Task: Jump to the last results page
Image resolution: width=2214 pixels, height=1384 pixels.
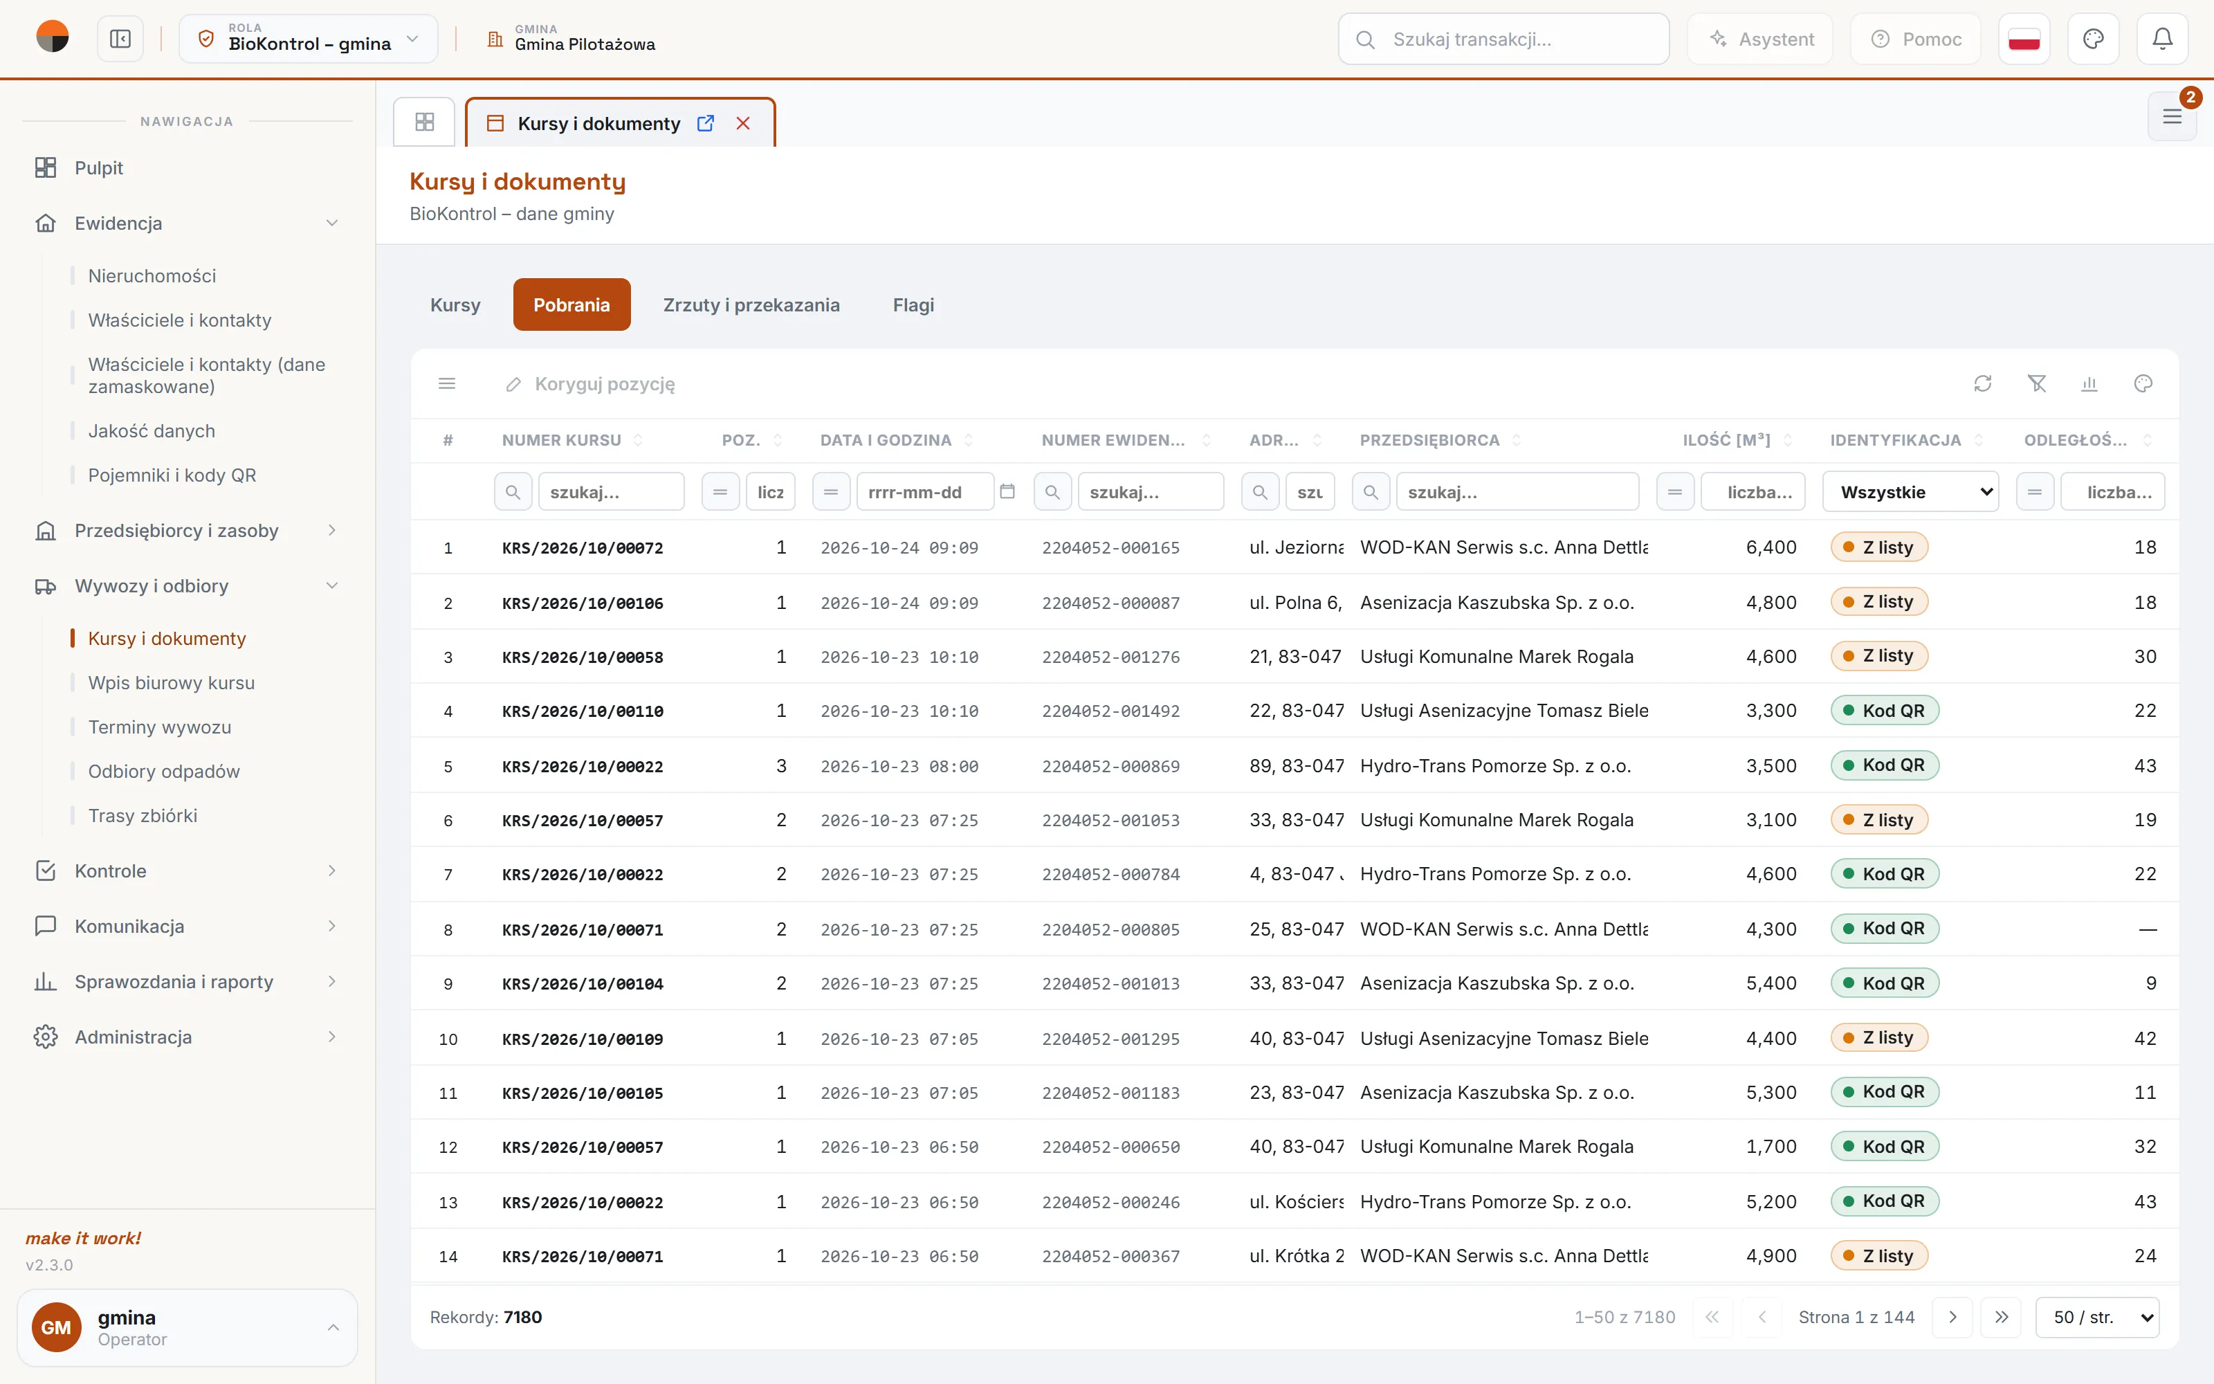Action: (2002, 1317)
